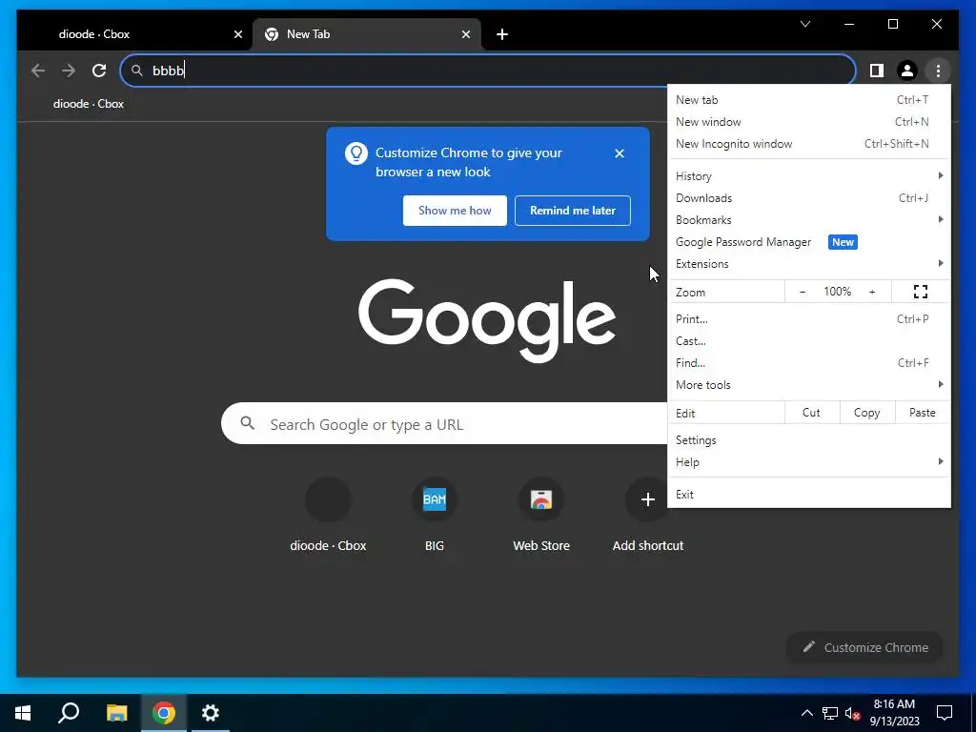
Task: Click Show me how button
Action: (455, 211)
